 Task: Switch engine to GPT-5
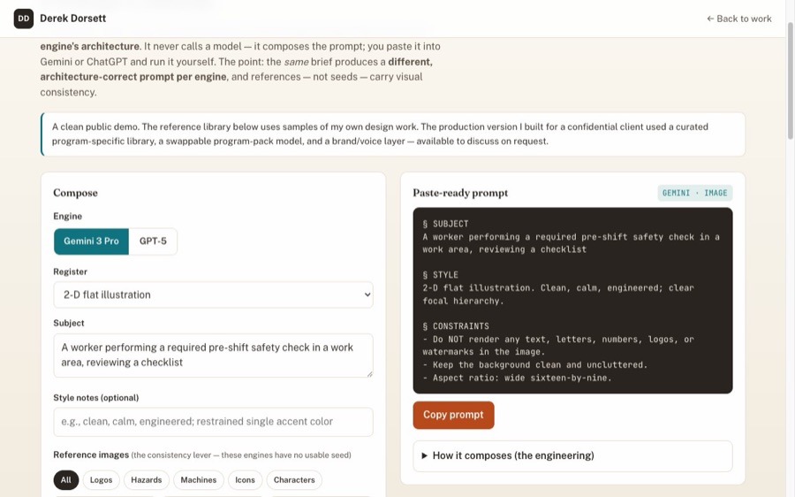click(x=153, y=241)
